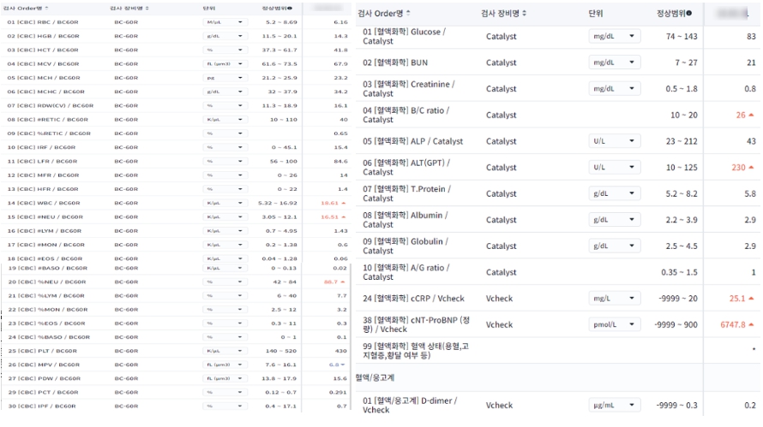Click red up arrow beside cNT-ProBNP value 6747.8
This screenshot has height=427, width=763.
752,325
